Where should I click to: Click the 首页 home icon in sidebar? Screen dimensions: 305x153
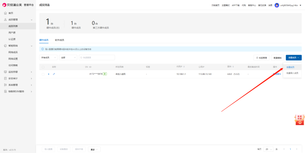5,13
